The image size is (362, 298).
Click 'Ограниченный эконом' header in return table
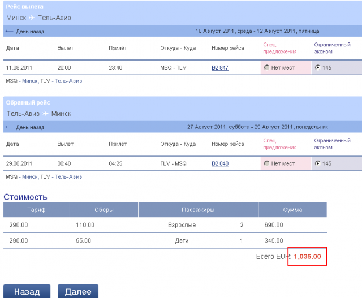coord(332,144)
